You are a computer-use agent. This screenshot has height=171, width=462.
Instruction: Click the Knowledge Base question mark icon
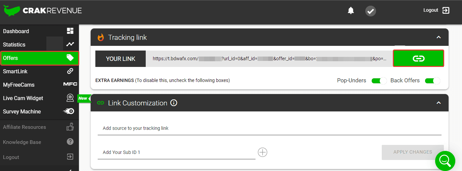[70, 142]
